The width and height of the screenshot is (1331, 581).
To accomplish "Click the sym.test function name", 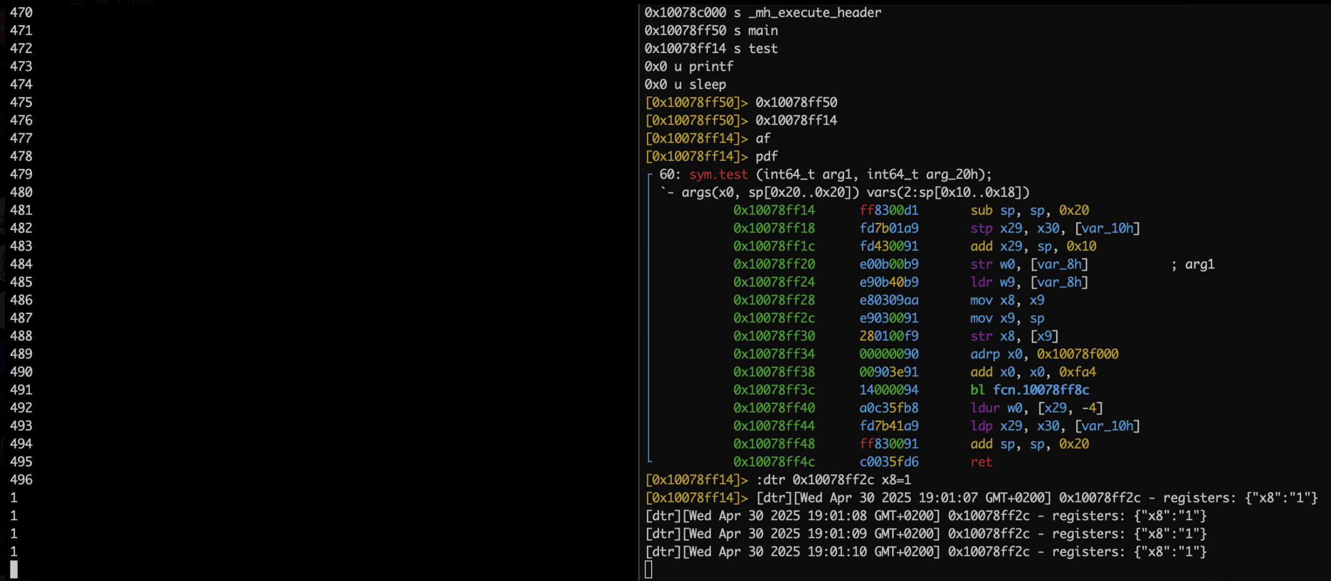I will pyautogui.click(x=718, y=175).
